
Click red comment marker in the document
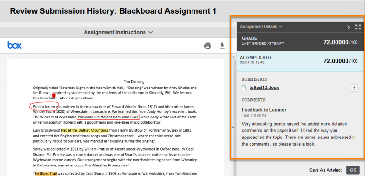(54, 95)
